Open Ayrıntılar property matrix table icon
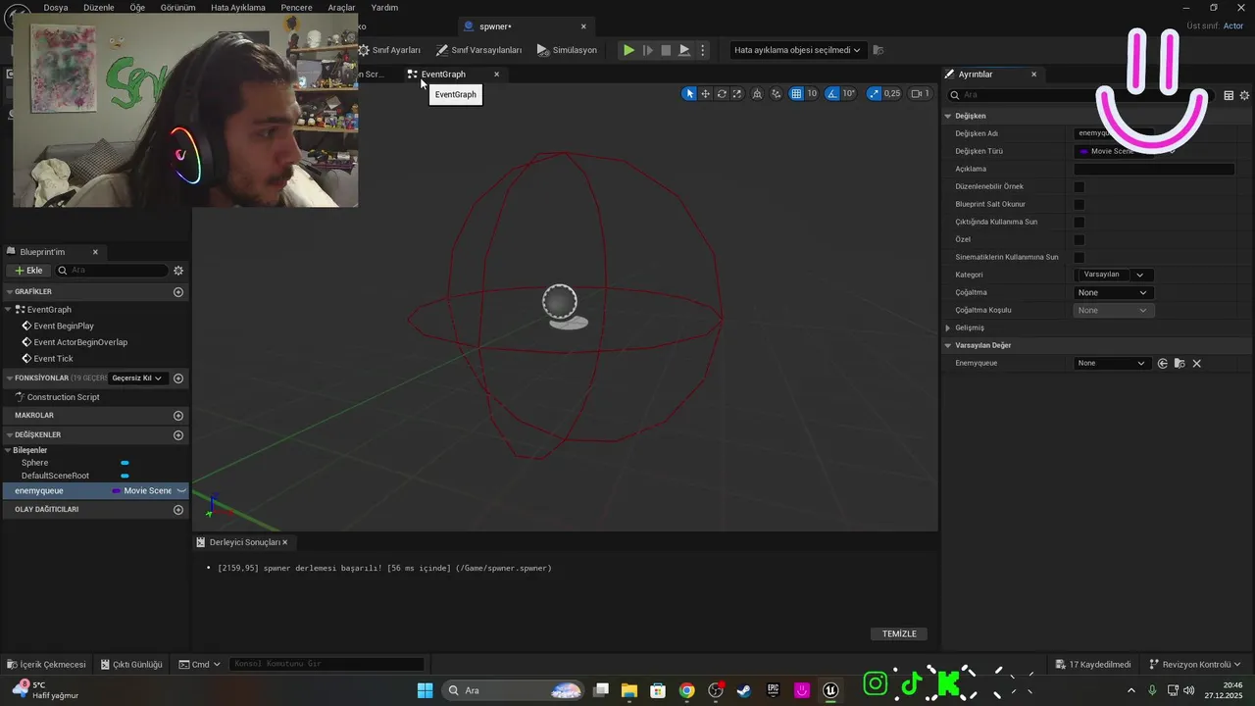Image resolution: width=1255 pixels, height=706 pixels. [x=1229, y=95]
